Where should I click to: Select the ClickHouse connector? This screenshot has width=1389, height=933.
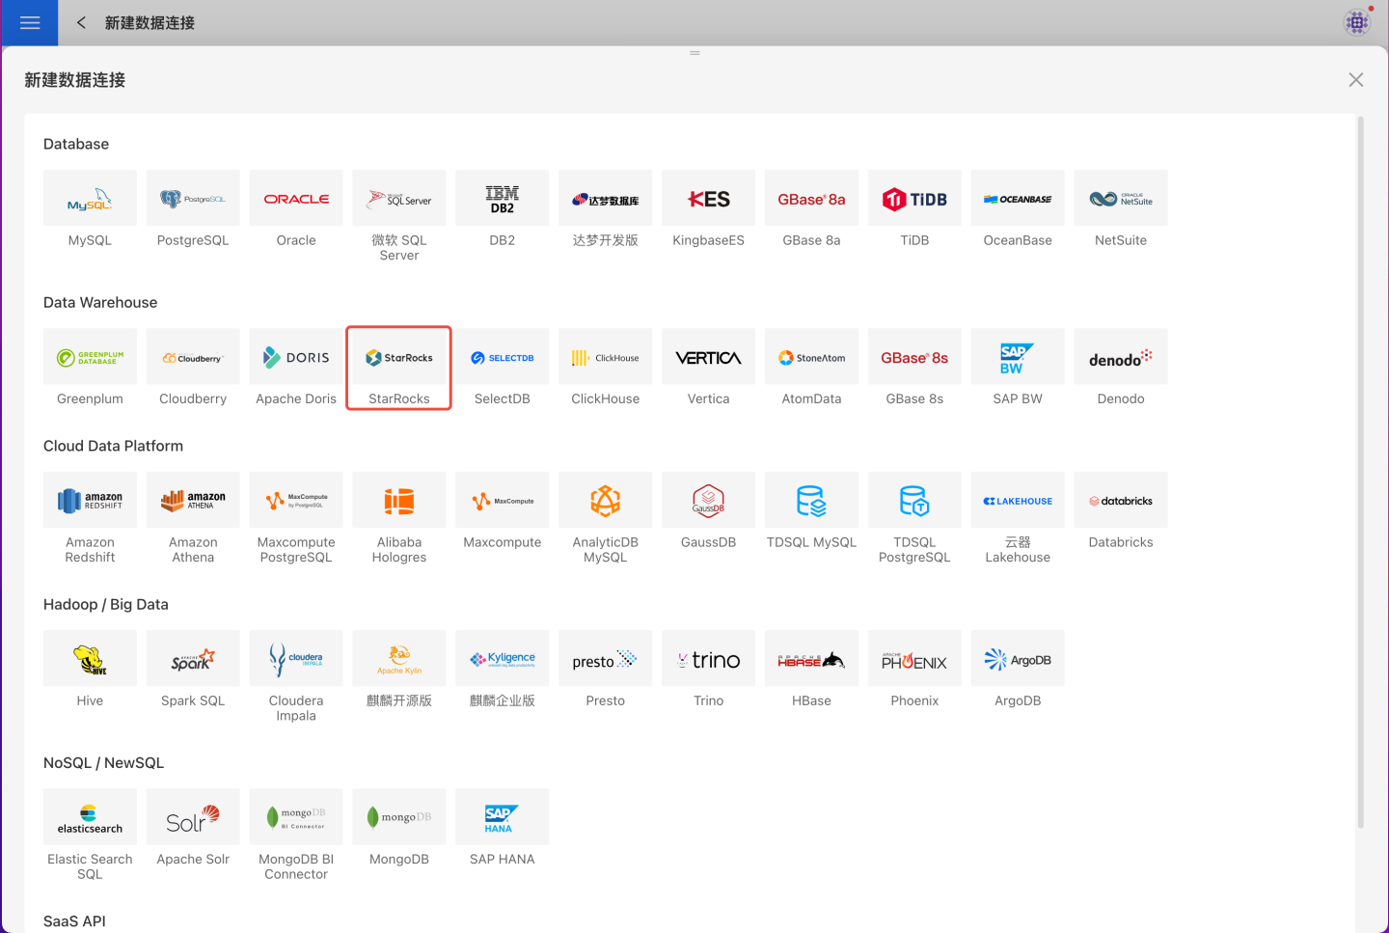605,358
